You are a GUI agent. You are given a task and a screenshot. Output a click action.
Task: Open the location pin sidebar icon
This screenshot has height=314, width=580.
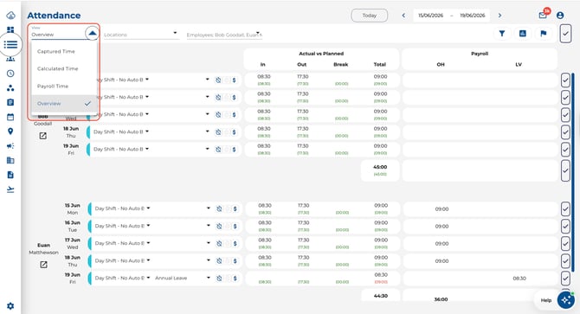tap(10, 131)
